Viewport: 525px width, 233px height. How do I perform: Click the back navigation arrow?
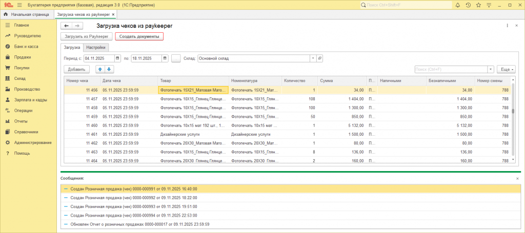[66, 26]
